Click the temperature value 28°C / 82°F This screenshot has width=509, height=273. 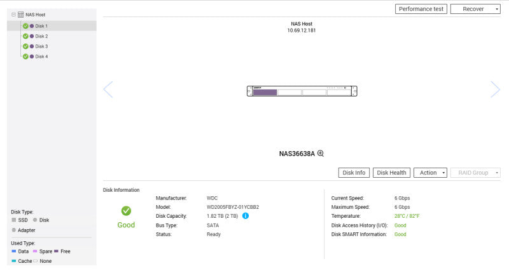pyautogui.click(x=407, y=216)
